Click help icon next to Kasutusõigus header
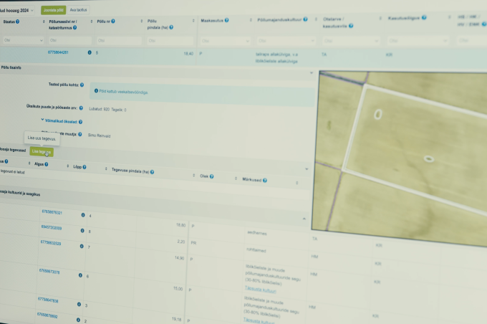This screenshot has height=324, width=487. pyautogui.click(x=425, y=16)
